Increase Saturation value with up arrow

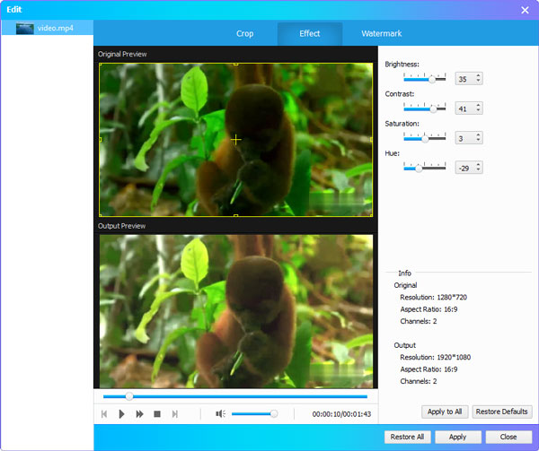(478, 134)
